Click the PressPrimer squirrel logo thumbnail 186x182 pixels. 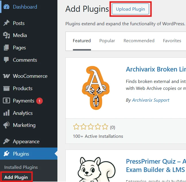(96, 169)
